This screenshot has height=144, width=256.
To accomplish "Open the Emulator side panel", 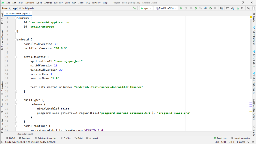I will pyautogui.click(x=254, y=130).
